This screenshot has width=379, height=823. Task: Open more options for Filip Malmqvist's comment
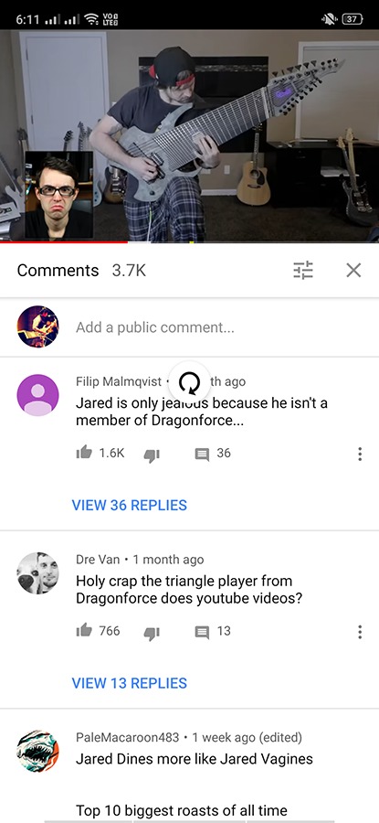tap(360, 454)
